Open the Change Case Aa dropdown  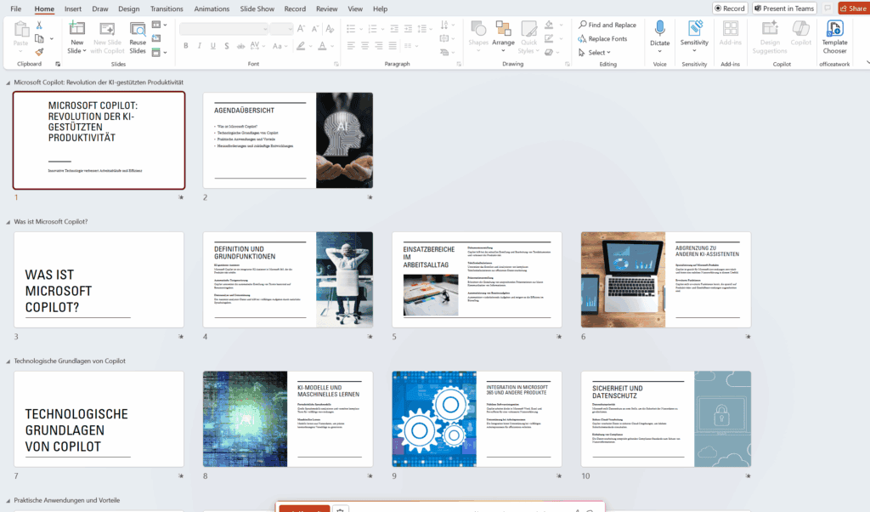tap(279, 46)
